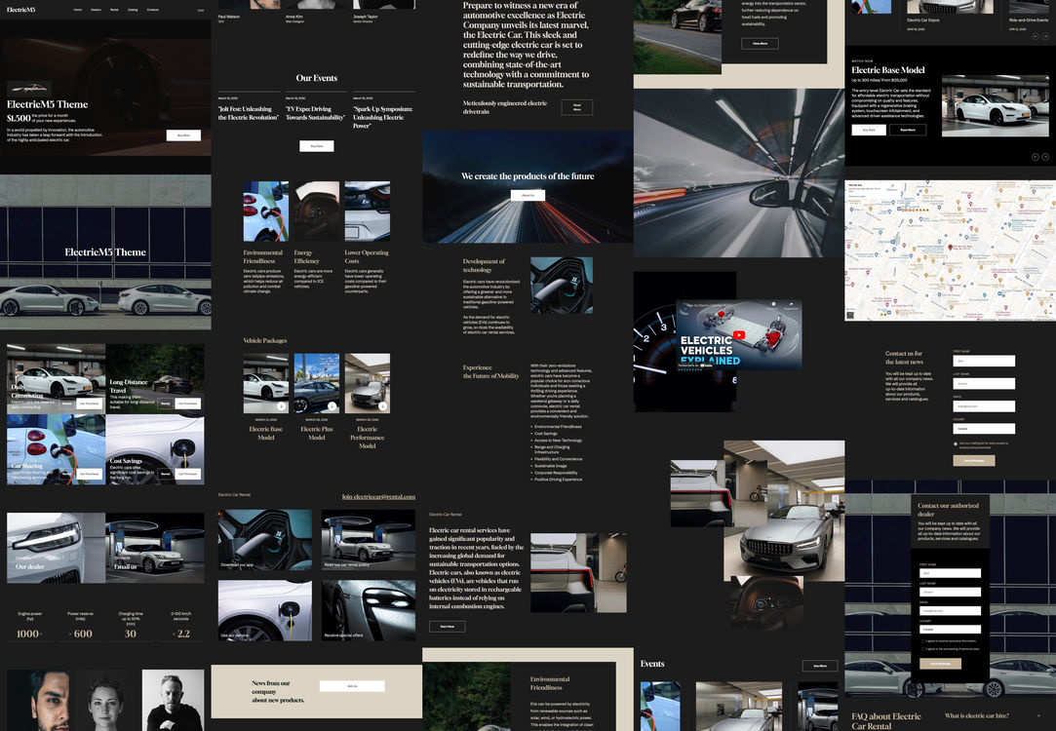Click next arrow in Electric Base Model slider

click(1045, 156)
